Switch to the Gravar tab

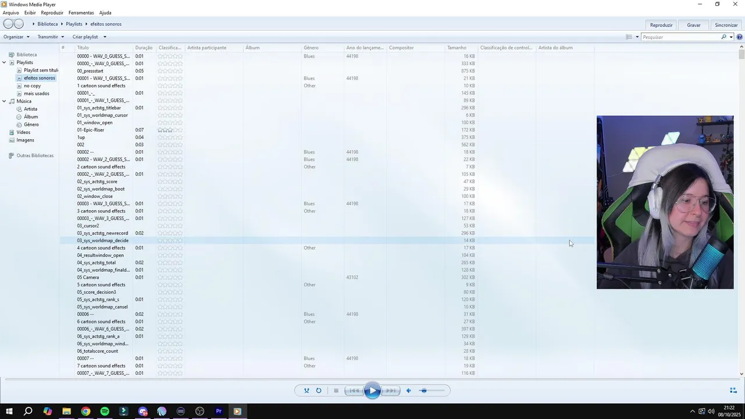coord(694,25)
